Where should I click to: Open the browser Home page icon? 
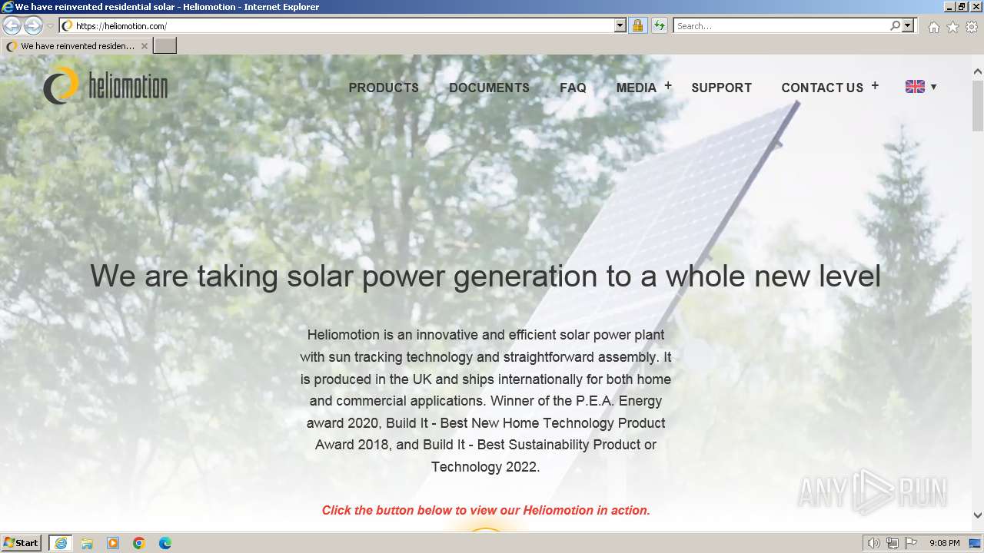933,27
